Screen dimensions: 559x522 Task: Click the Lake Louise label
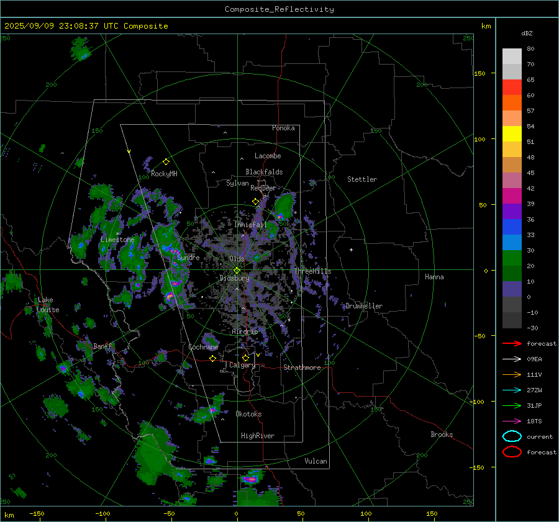click(x=48, y=305)
